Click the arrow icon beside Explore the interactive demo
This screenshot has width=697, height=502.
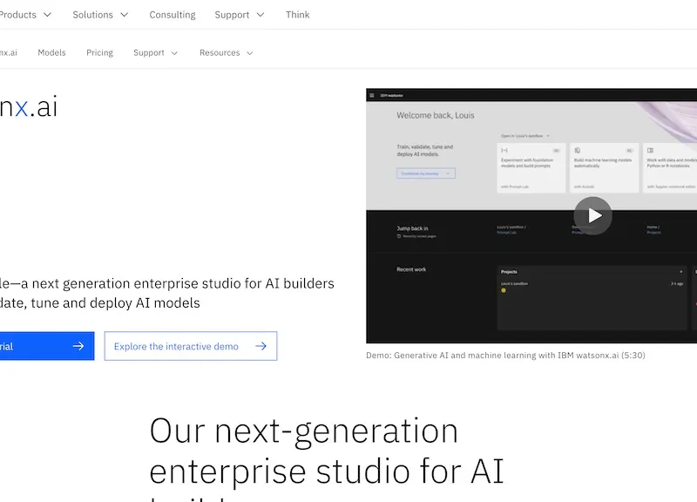click(x=261, y=346)
